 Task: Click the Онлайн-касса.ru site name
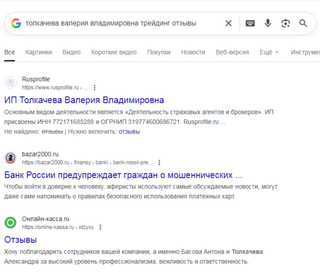[x=46, y=219]
